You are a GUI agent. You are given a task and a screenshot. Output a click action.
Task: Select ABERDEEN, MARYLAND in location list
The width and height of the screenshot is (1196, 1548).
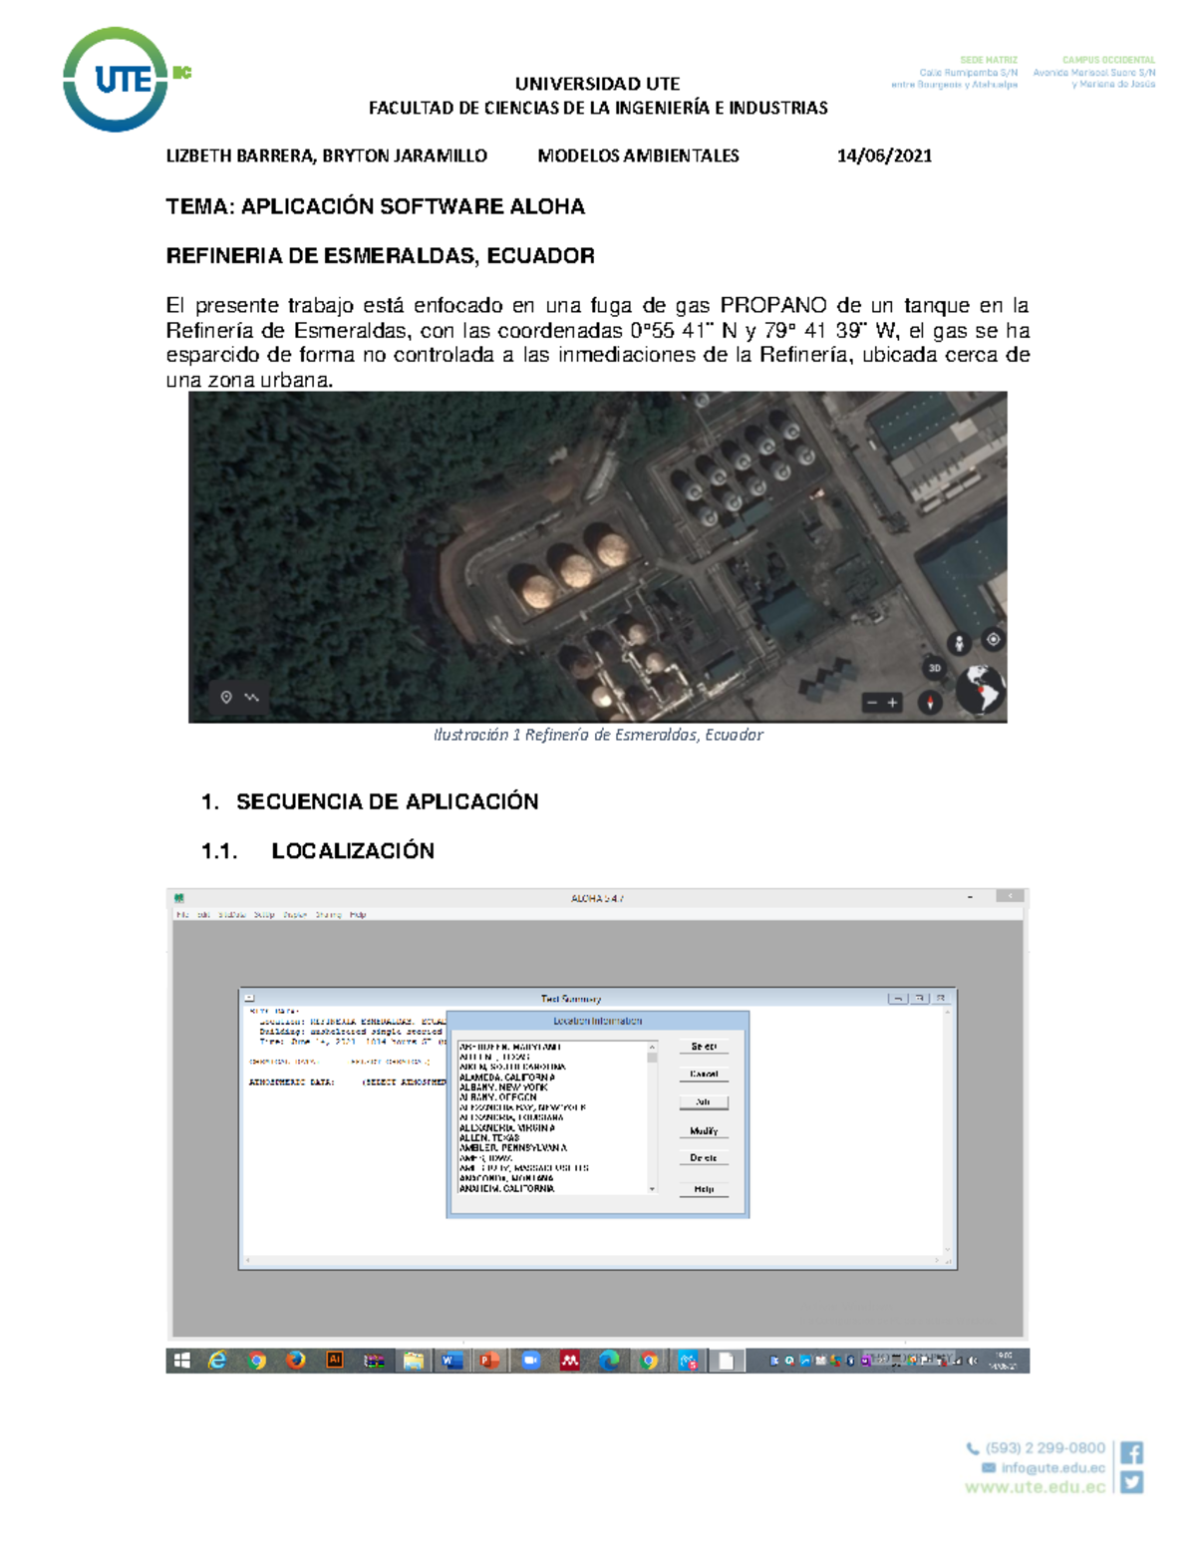[510, 1047]
